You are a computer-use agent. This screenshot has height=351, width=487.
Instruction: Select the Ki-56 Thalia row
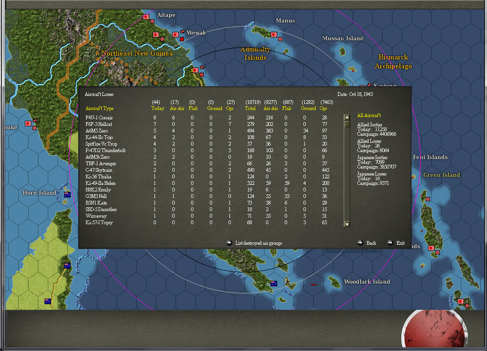tap(207, 176)
